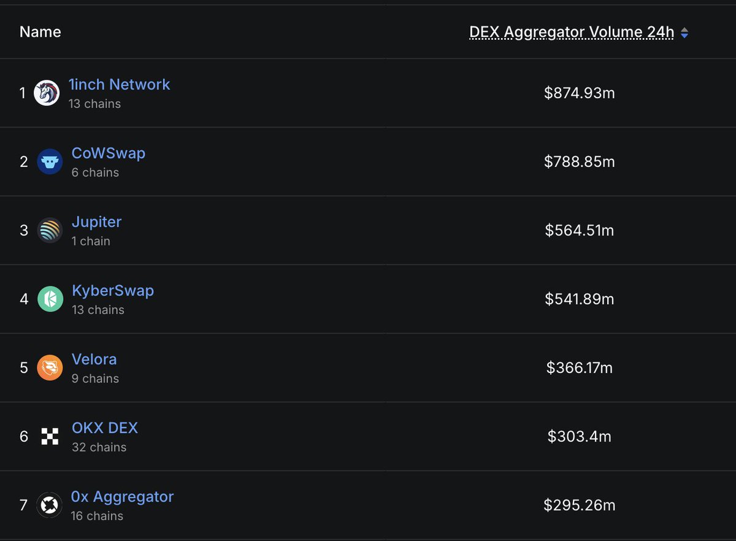Viewport: 736px width, 541px height.
Task: Open the KyberSwap protocol link
Action: [113, 291]
